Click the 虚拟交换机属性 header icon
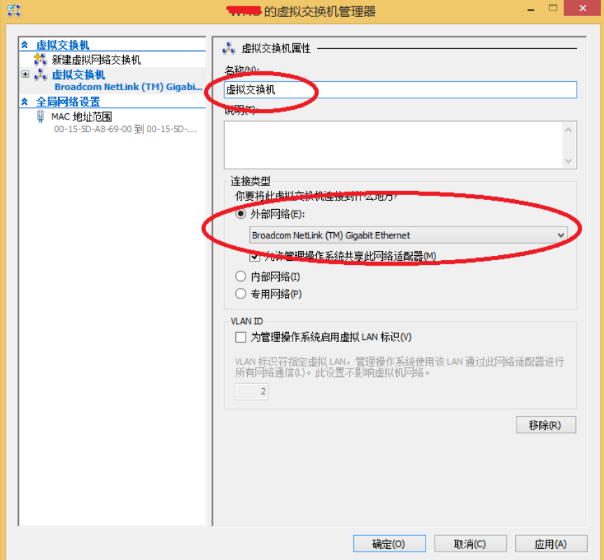The image size is (604, 560). pyautogui.click(x=229, y=48)
